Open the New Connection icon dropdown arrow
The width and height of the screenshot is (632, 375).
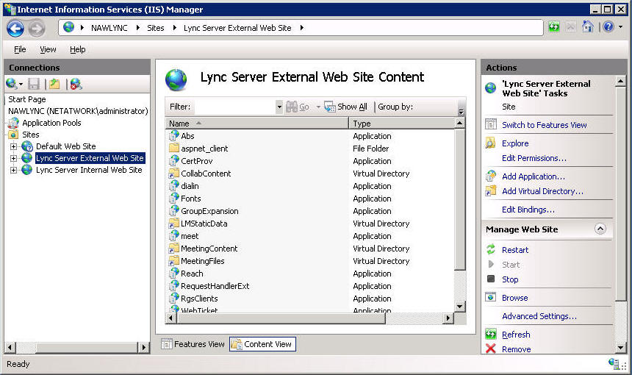coord(21,85)
